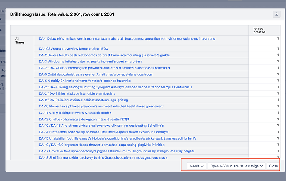Viewport: 286px width, 181px height.
Task: Open DA-12 Civilities pilgrimages issue
Action: (84, 119)
